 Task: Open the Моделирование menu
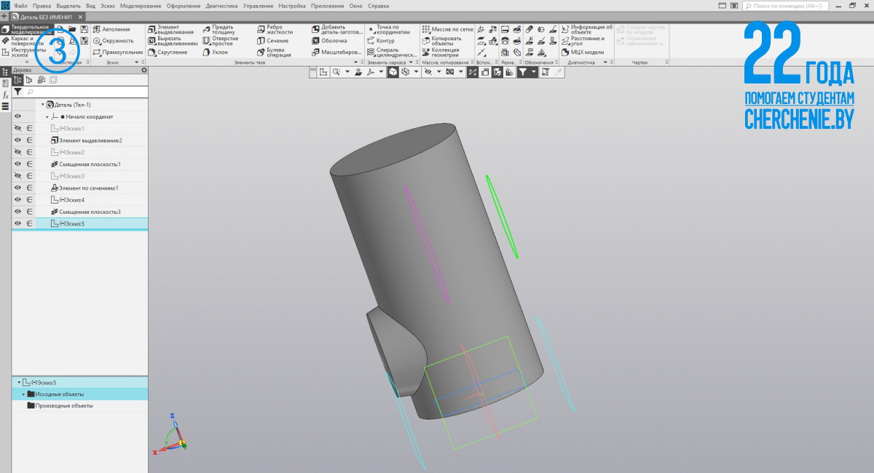140,6
